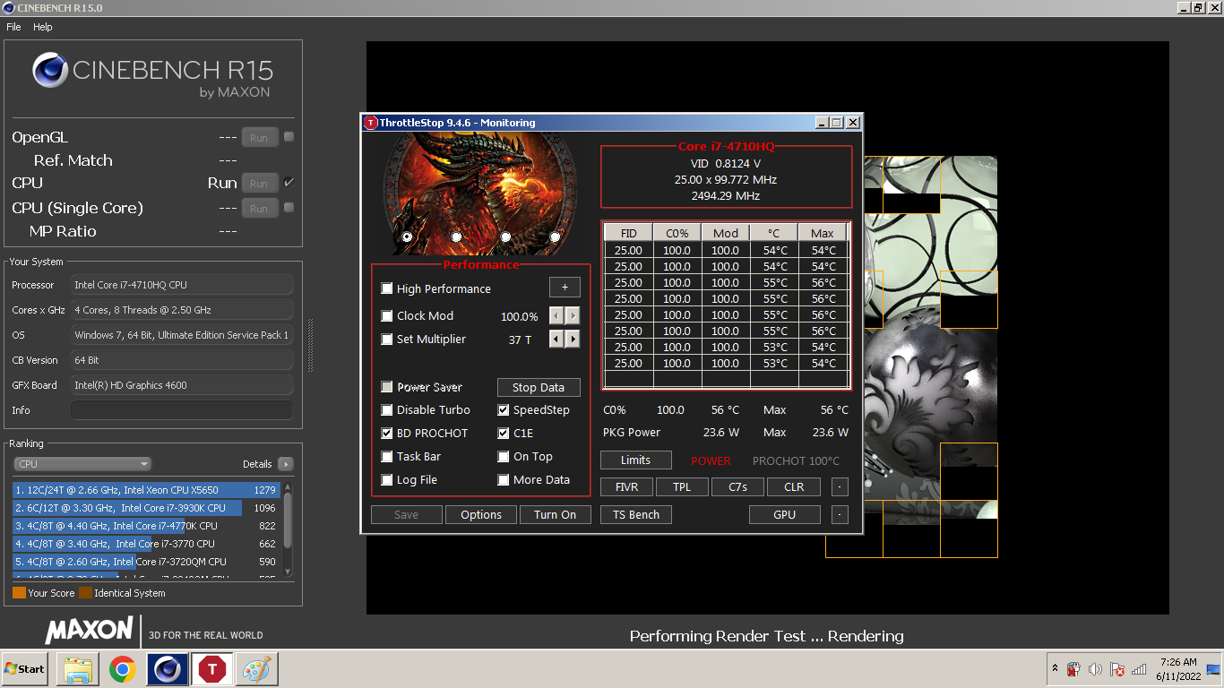Uncheck BD PROCHOT option
The height and width of the screenshot is (688, 1224).
click(x=387, y=433)
